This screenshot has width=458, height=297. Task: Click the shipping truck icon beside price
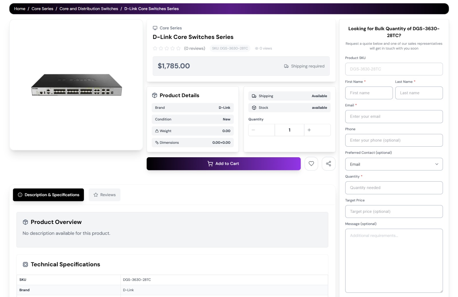tap(286, 66)
